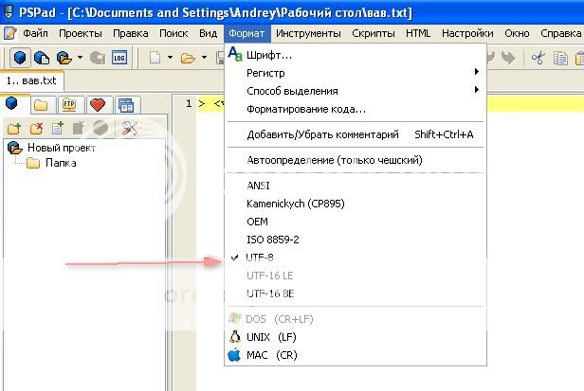Choose Шрифт... from the Format menu

356,55
